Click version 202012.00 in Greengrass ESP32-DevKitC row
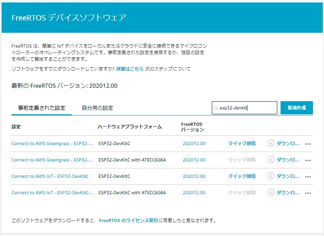Image resolution: width=324 pixels, height=236 pixels. coord(194,143)
